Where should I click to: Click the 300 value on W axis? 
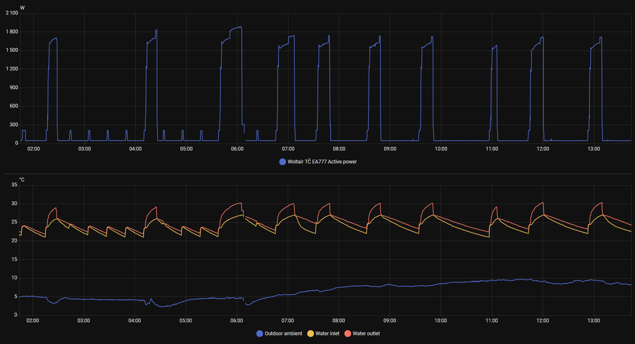(14, 125)
